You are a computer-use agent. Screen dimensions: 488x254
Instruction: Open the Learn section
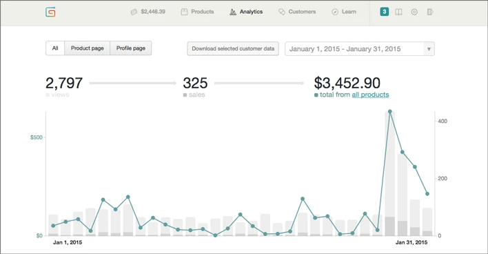343,12
